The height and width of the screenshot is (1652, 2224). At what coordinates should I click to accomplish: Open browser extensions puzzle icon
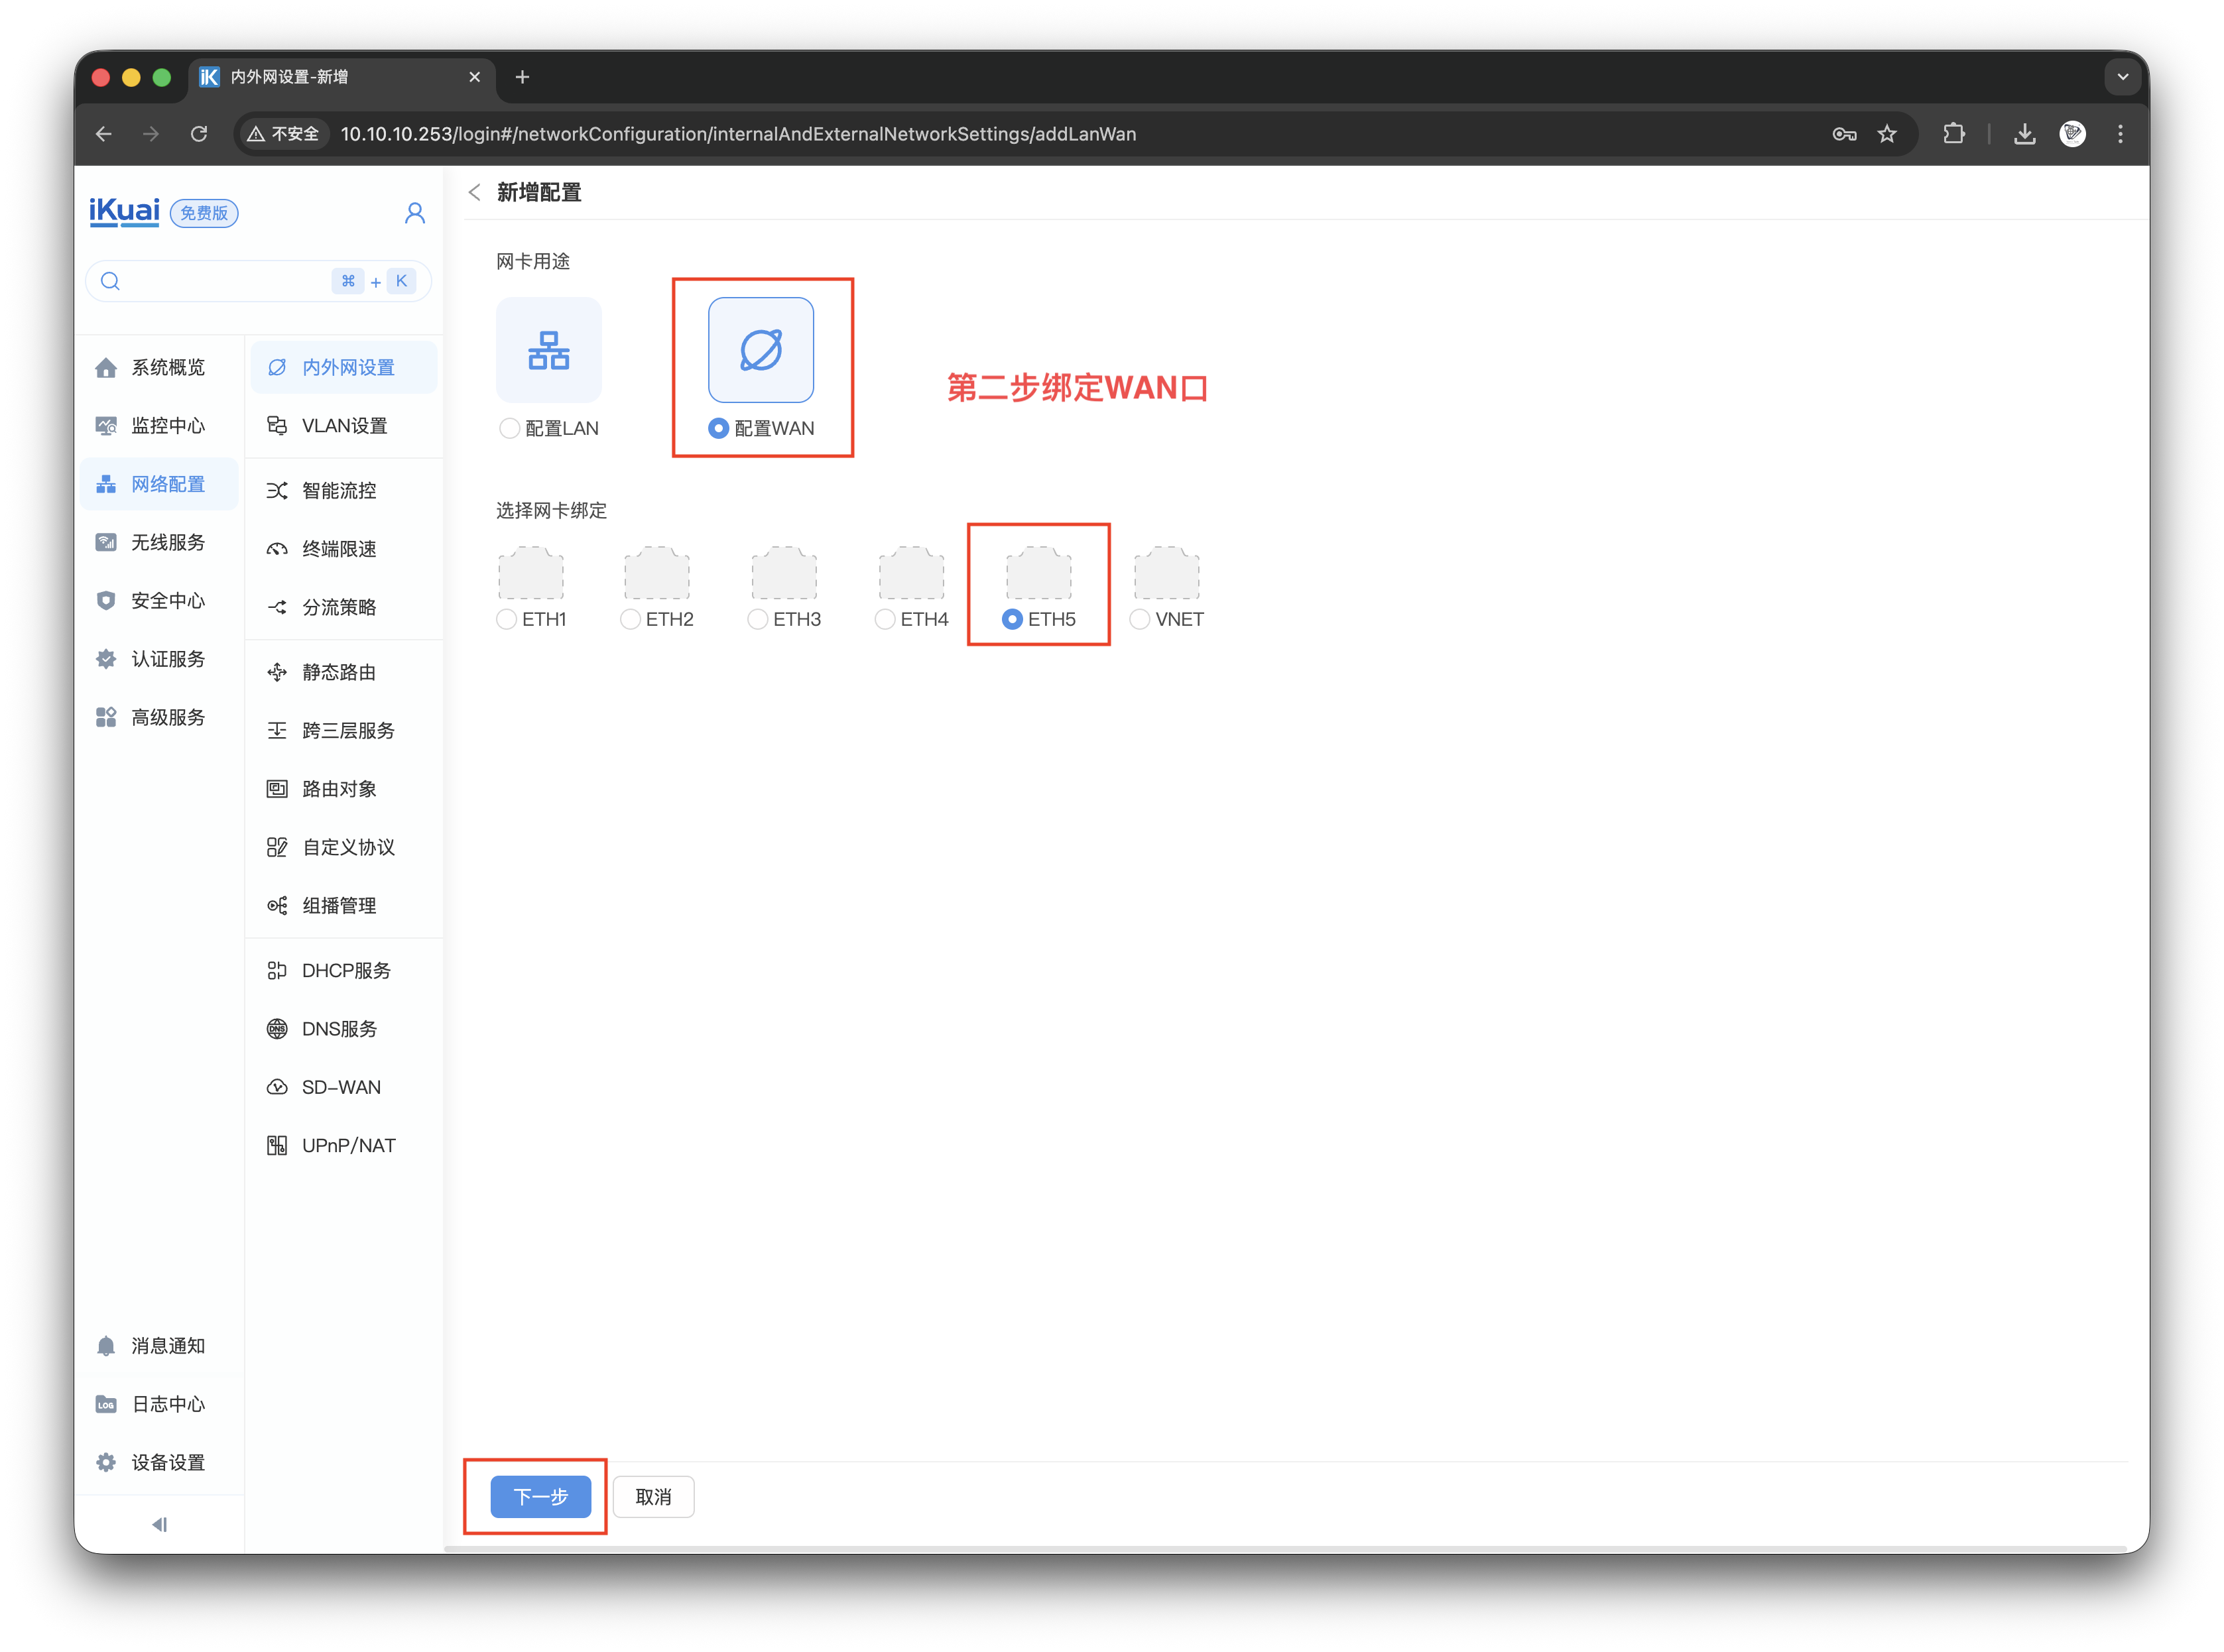pos(1953,134)
